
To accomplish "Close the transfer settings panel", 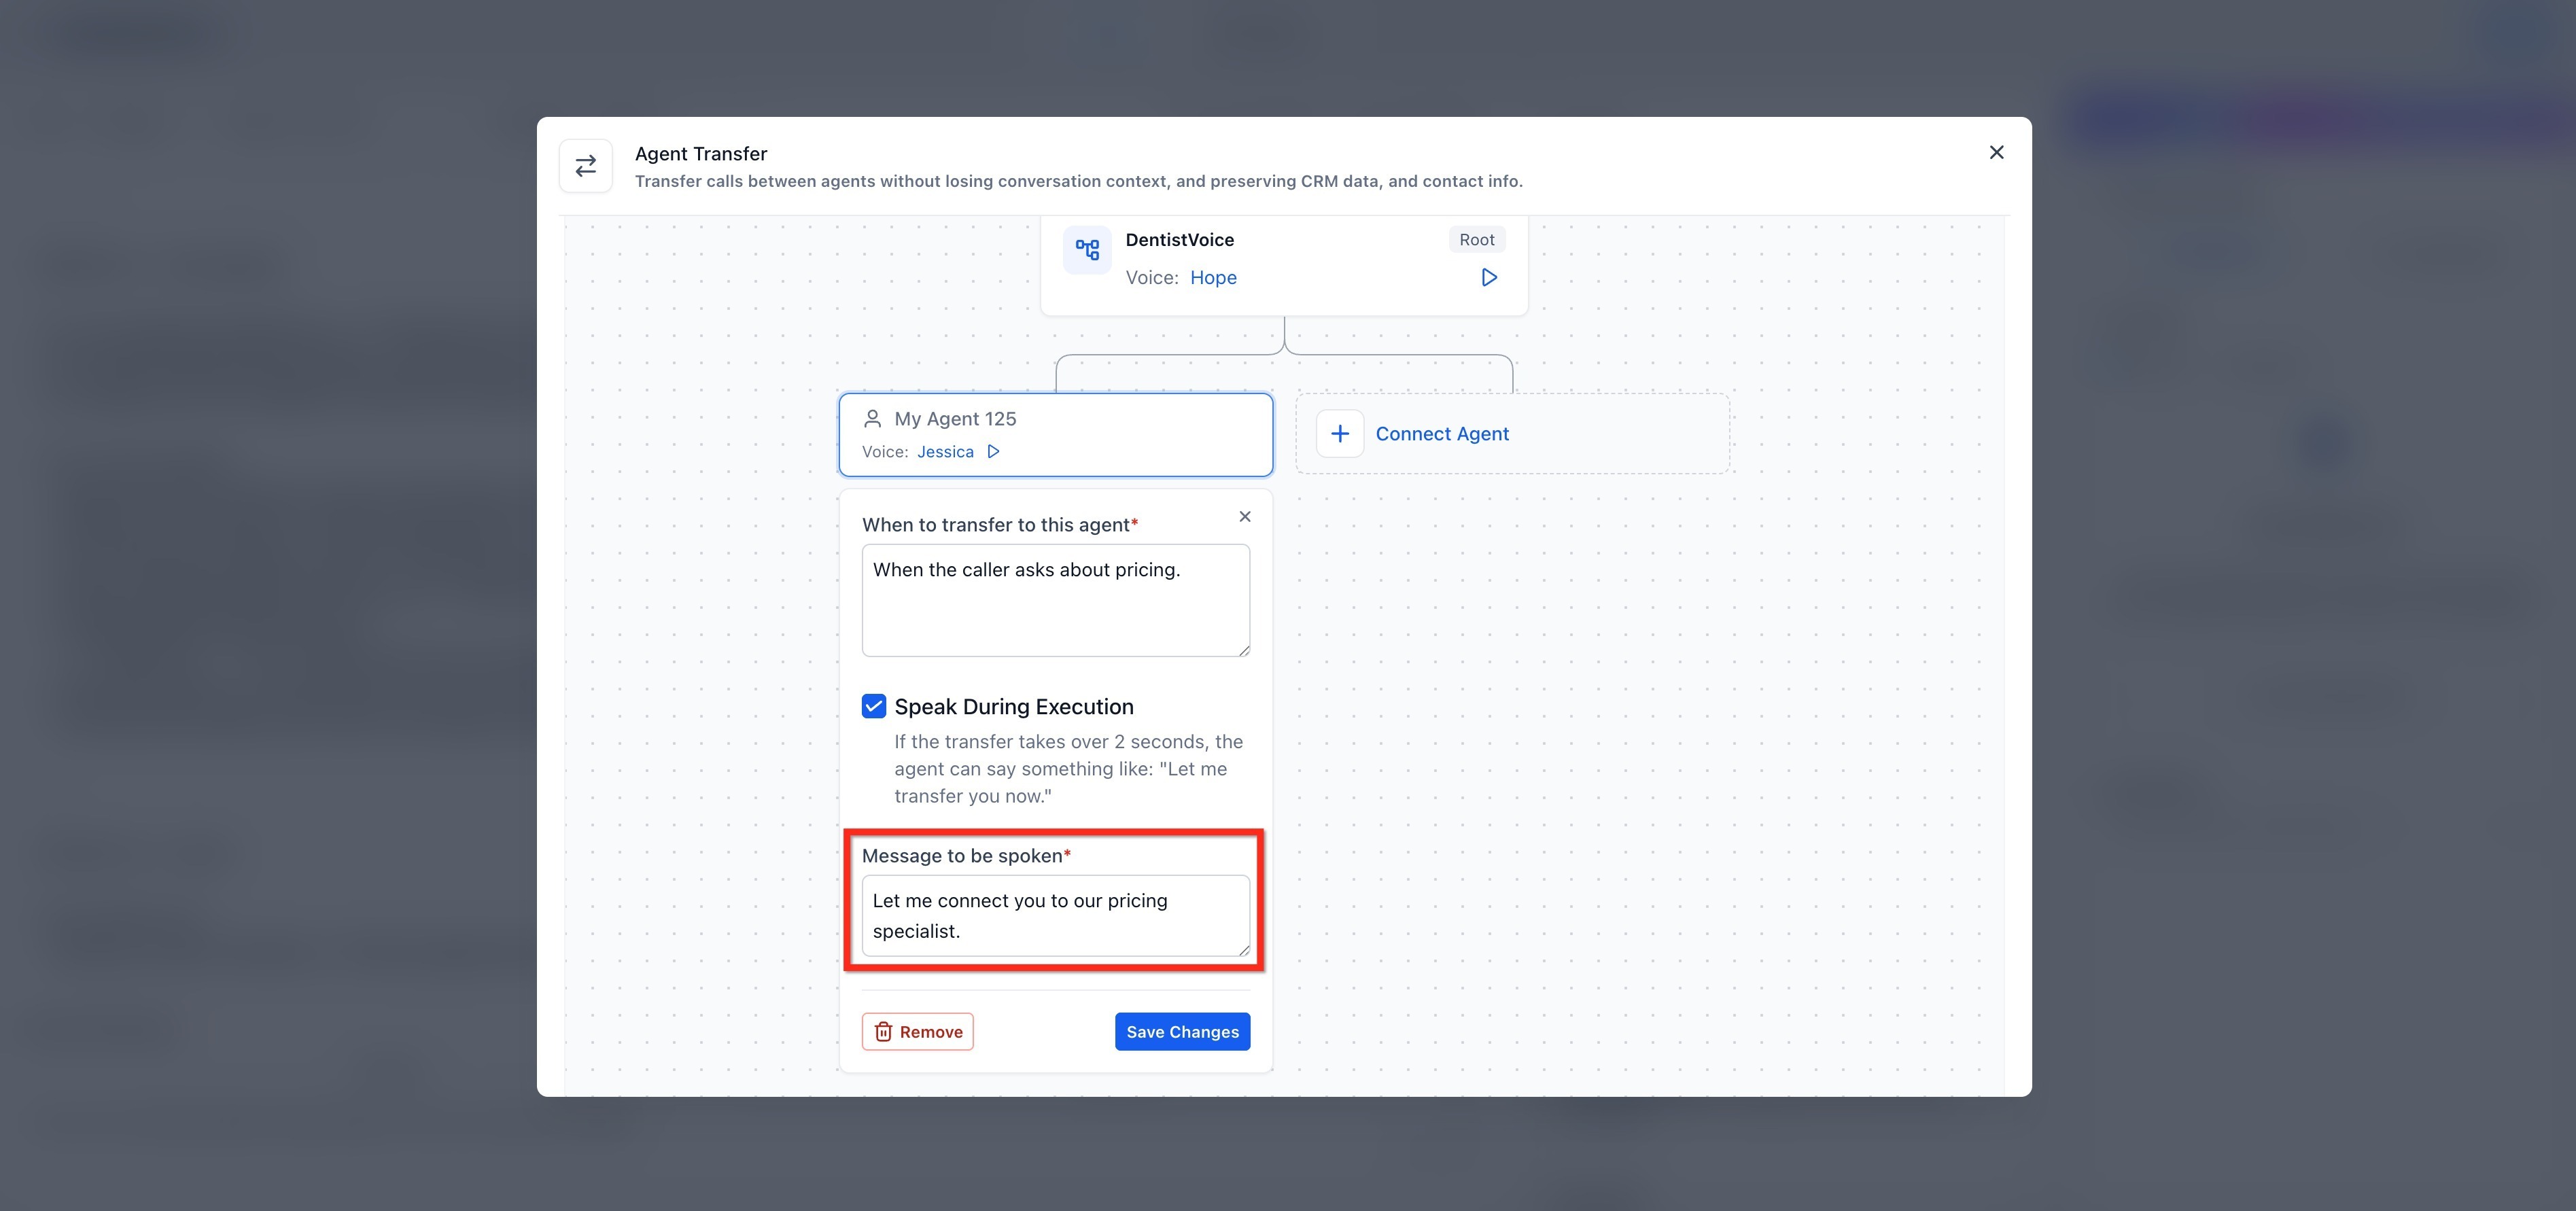I will [1245, 517].
